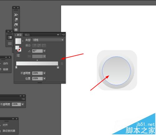Open gradient preset arrow beside preview swatch

pos(22,41)
